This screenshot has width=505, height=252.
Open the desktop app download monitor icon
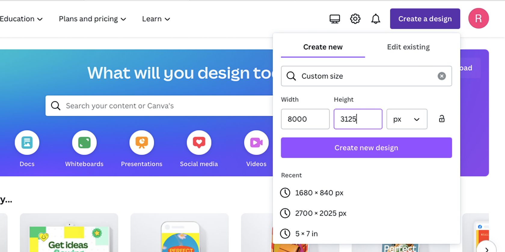[335, 19]
